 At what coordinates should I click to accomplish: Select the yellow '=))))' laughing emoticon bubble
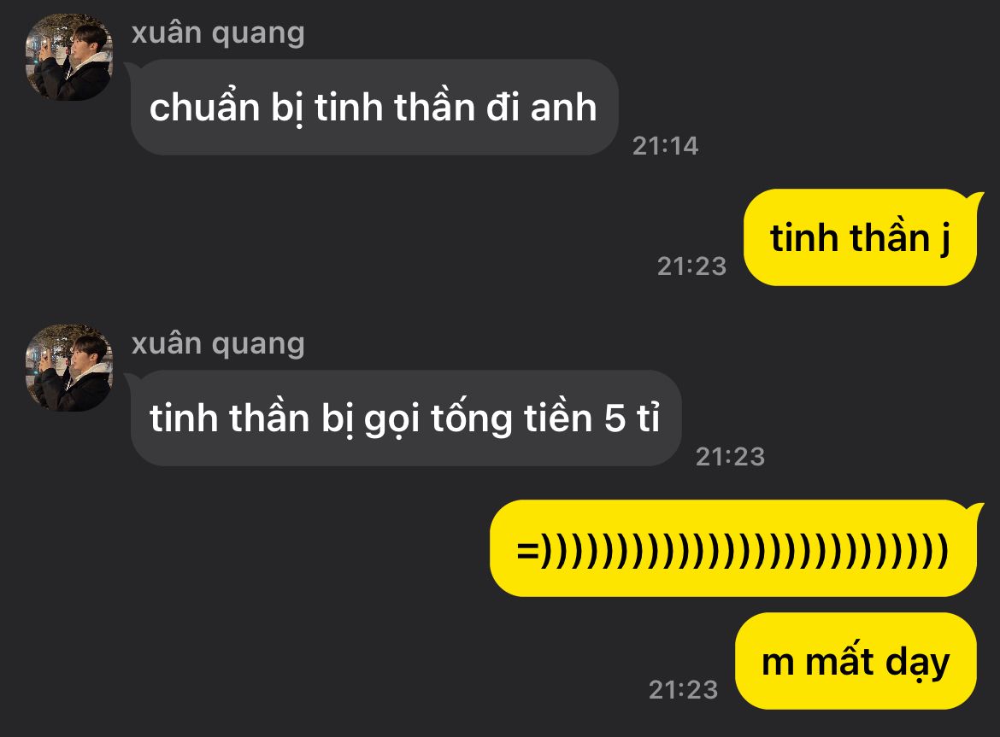(733, 548)
